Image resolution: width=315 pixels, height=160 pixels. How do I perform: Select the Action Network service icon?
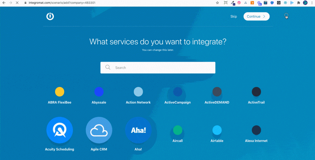(x=138, y=92)
